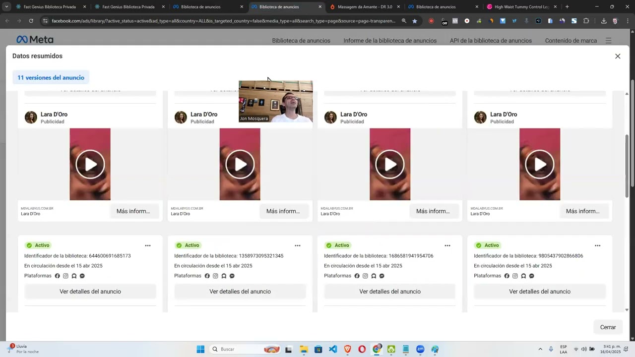Reload the page
Image resolution: width=635 pixels, height=357 pixels.
pyautogui.click(x=31, y=21)
